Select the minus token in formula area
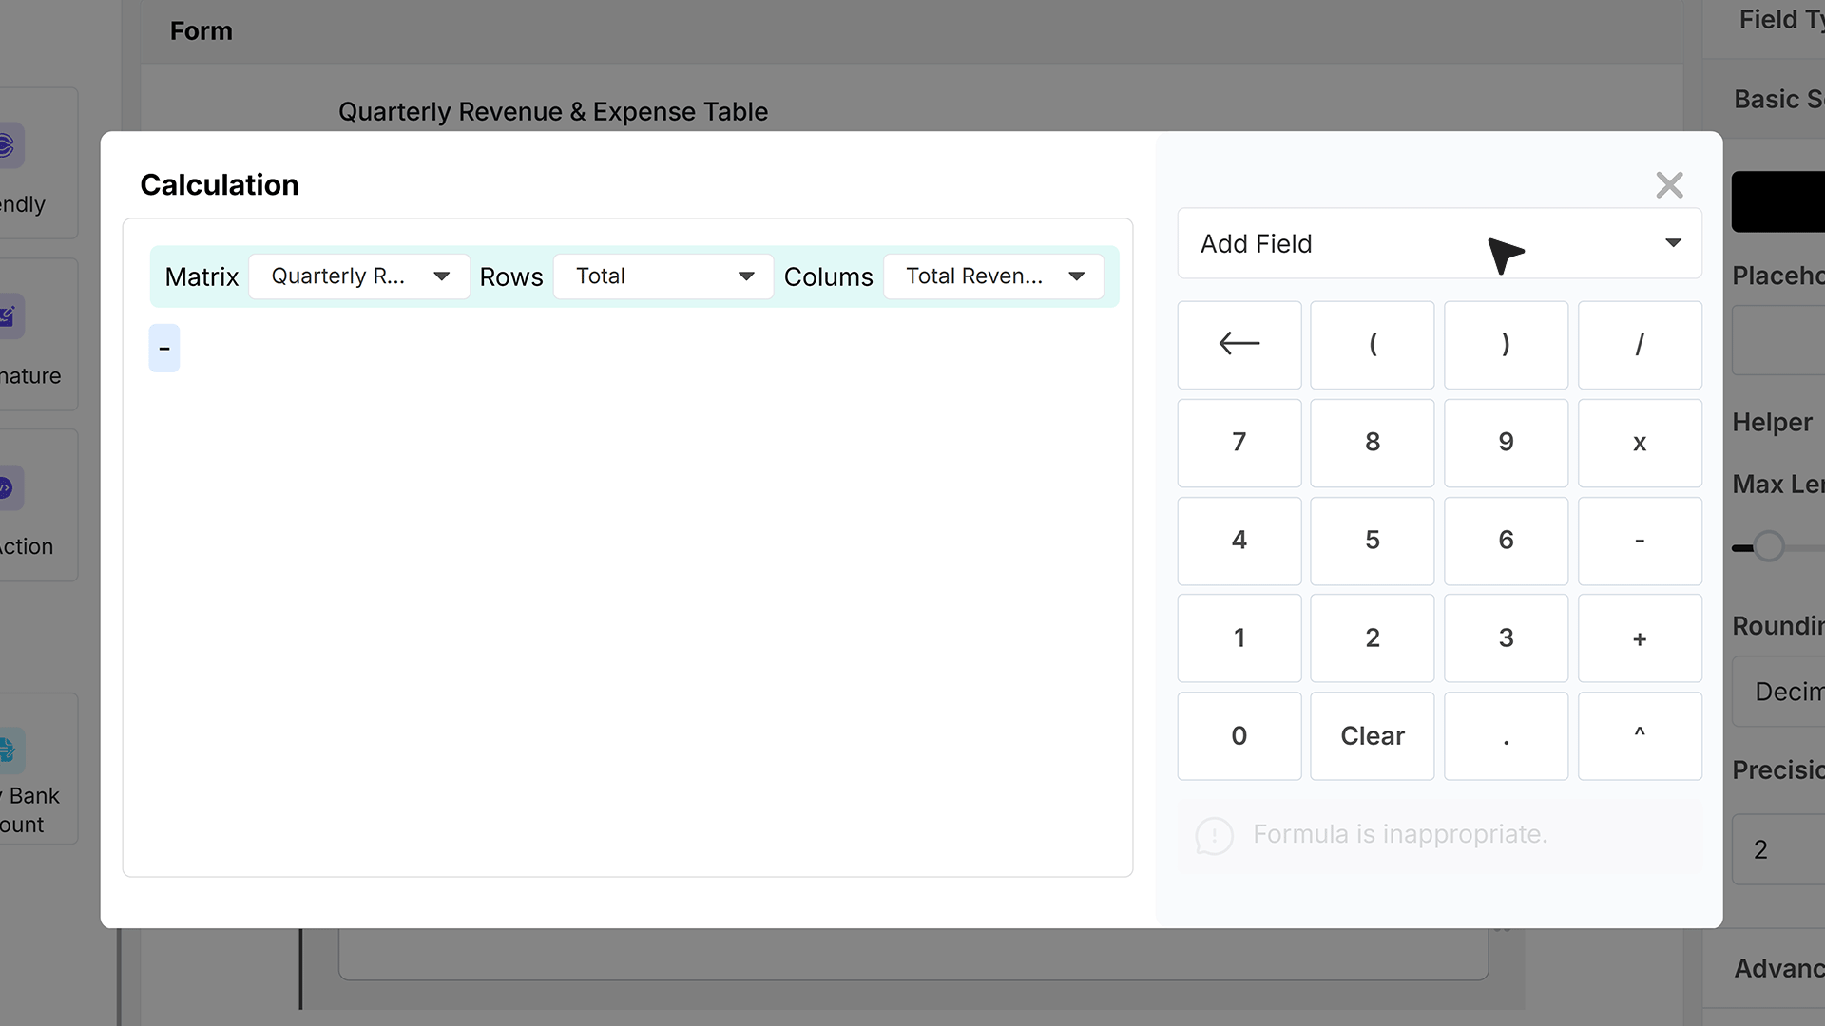1825x1026 pixels. click(x=164, y=349)
